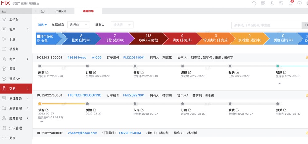Image resolution: width=308 pixels, height=144 pixels.
Task: Click the help question mark icon
Action: point(299,3)
